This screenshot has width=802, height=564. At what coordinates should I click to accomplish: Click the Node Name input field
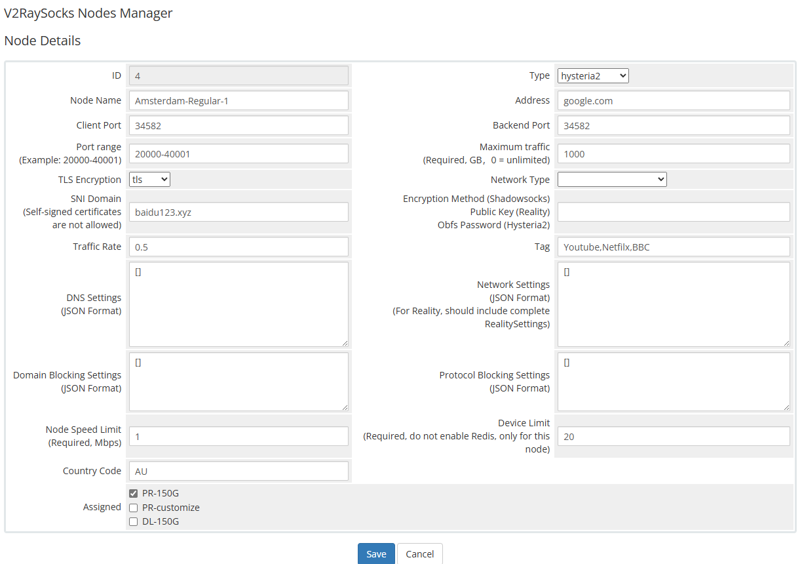point(239,101)
